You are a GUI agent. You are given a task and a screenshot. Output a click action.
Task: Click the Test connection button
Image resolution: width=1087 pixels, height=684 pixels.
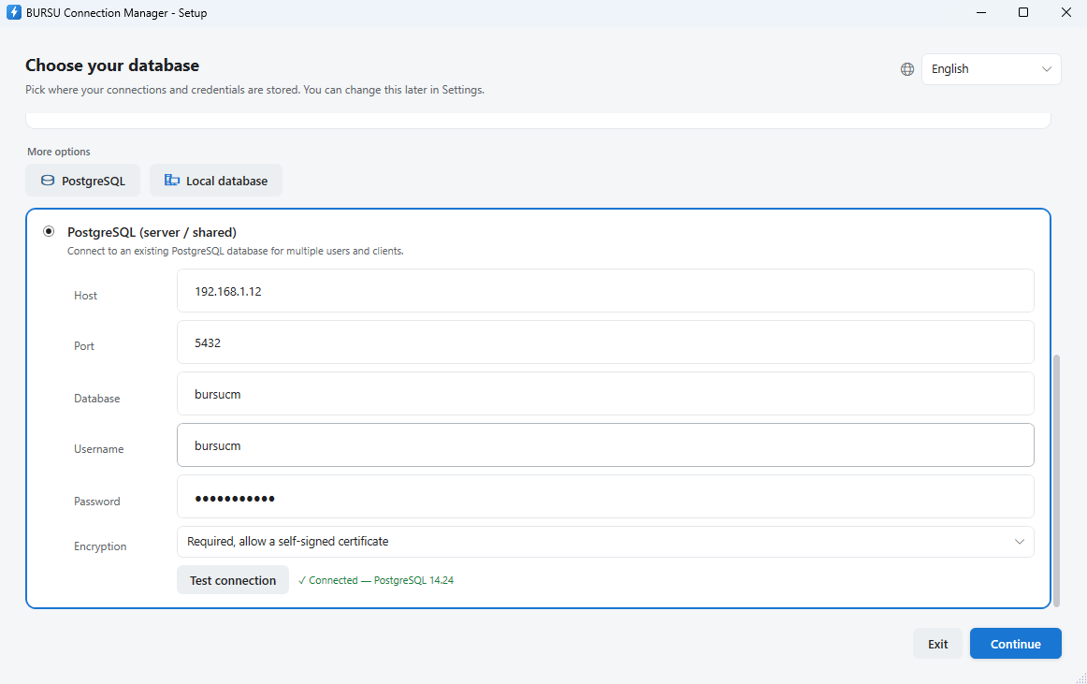click(x=233, y=580)
